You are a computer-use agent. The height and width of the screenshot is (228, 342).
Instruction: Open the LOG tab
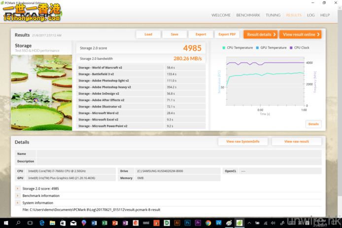(x=311, y=15)
